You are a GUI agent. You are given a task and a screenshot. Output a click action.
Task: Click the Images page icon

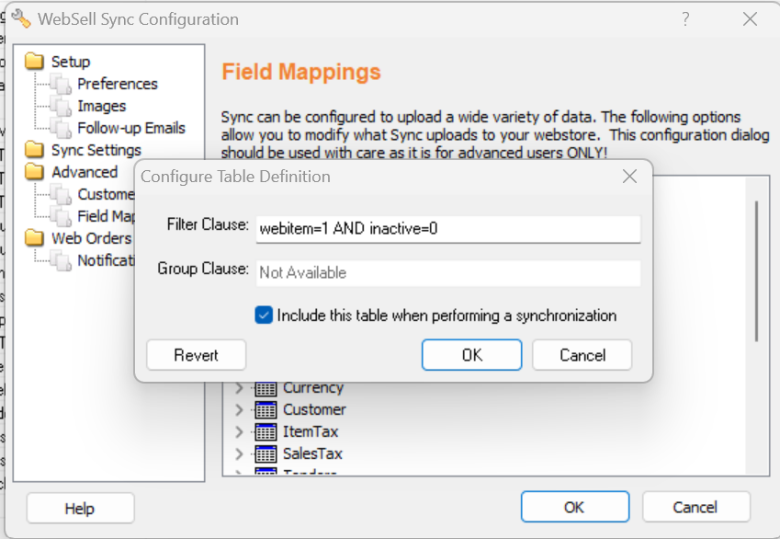point(62,106)
